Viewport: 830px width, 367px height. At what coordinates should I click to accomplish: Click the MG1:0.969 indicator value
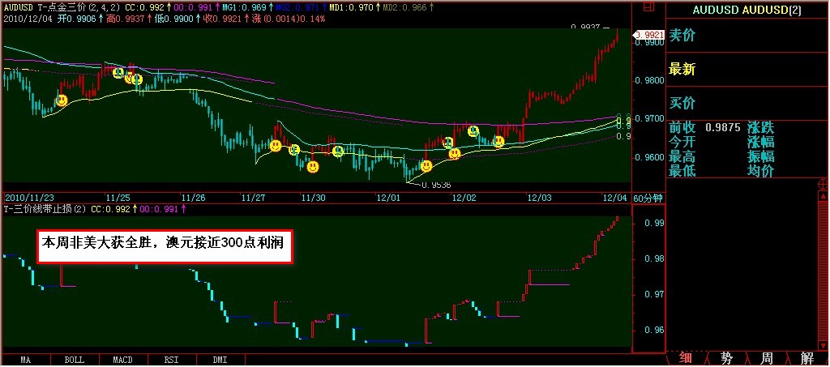(x=244, y=8)
